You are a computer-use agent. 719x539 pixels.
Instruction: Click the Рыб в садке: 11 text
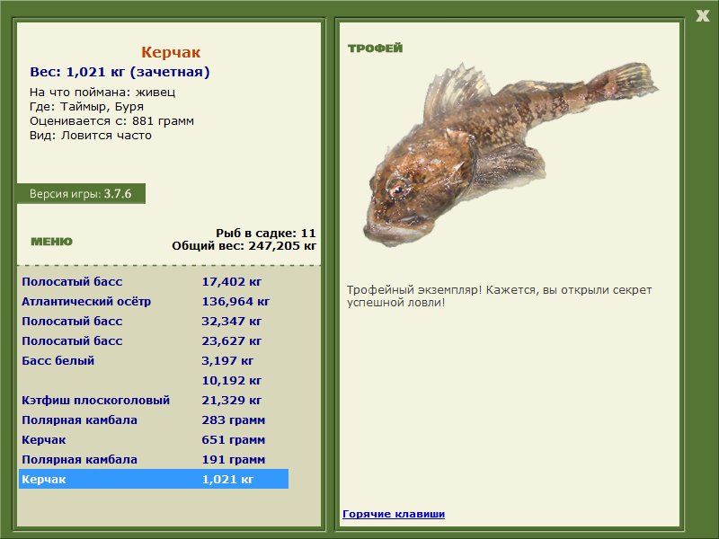pos(266,233)
